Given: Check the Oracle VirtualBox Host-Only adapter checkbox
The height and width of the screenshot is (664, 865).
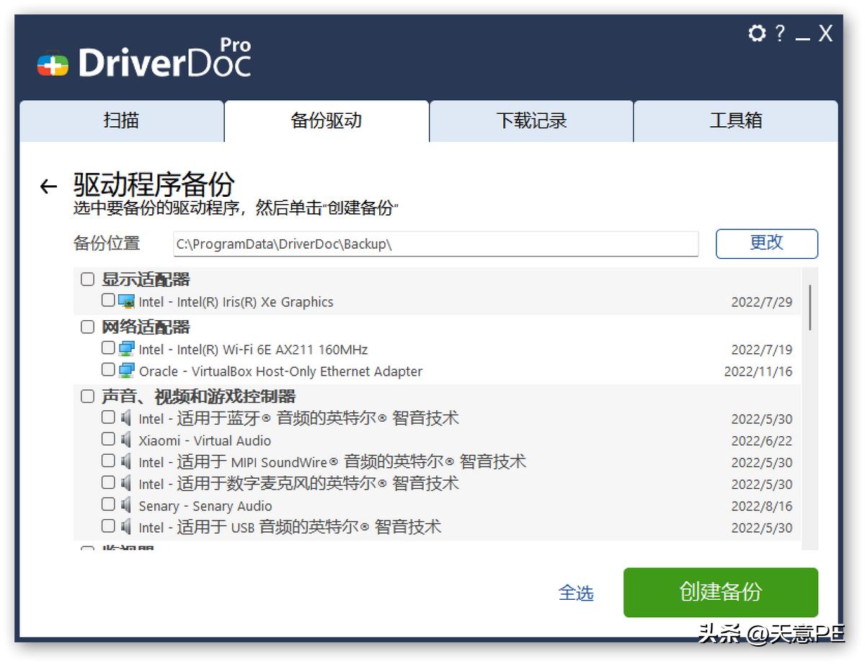Looking at the screenshot, I should [108, 369].
